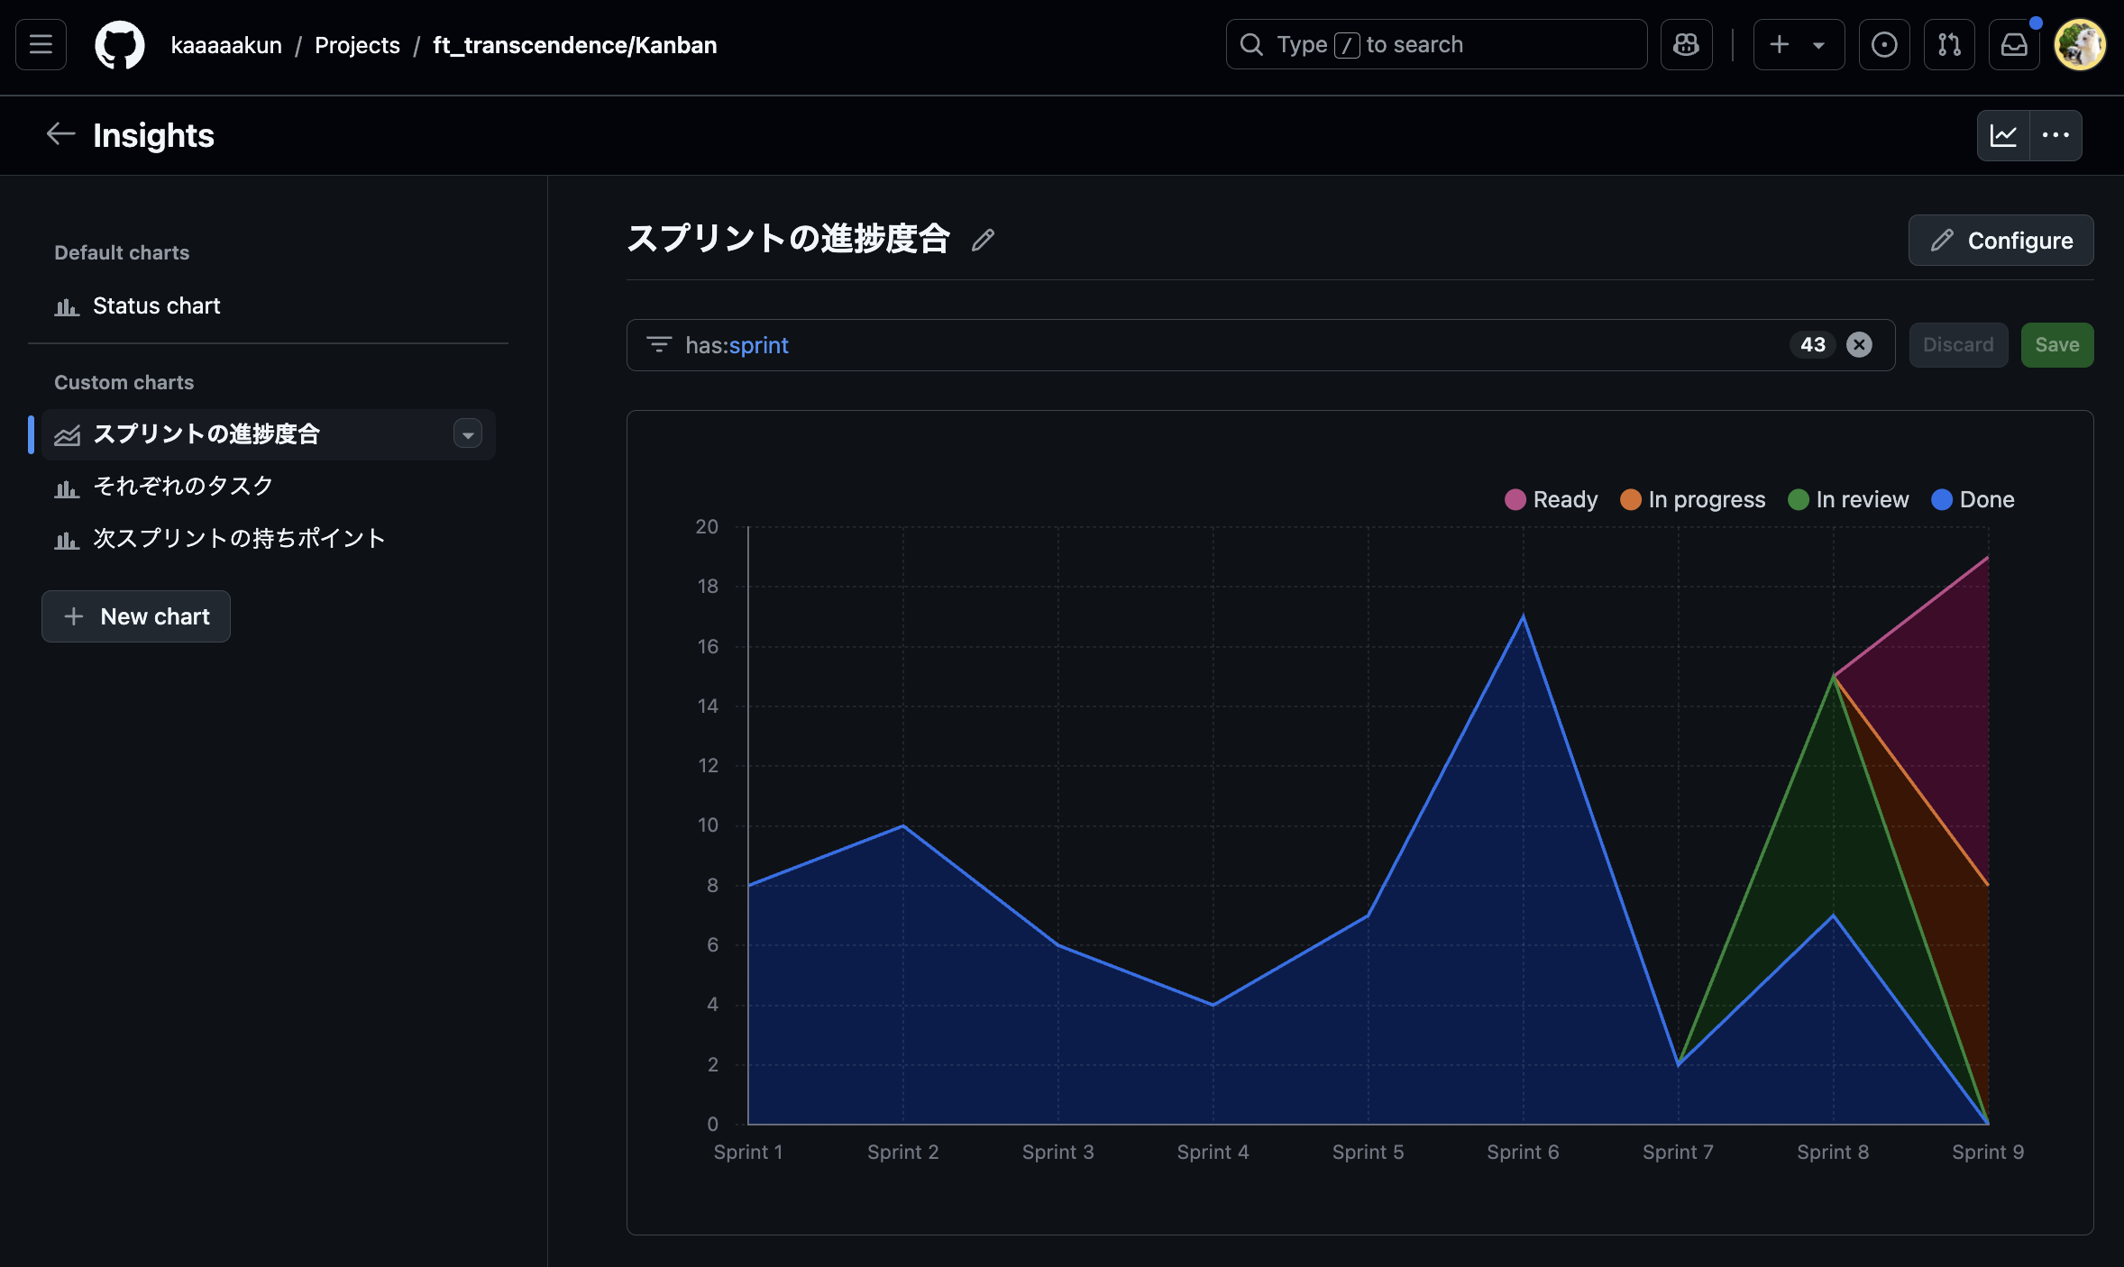The width and height of the screenshot is (2124, 1267).
Task: Click the back arrow next to Insights
Action: [x=60, y=133]
